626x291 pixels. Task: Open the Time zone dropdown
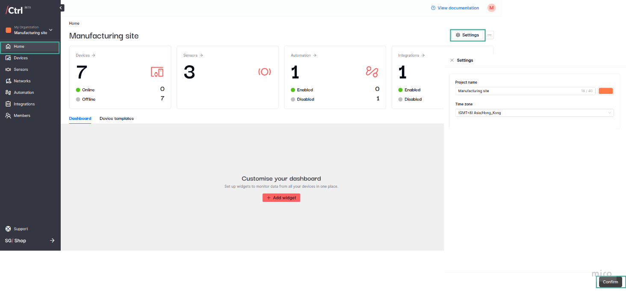pos(534,113)
